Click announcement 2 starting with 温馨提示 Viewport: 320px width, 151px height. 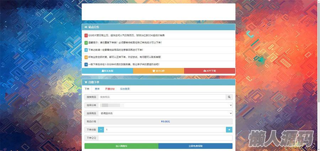pyautogui.click(x=159, y=43)
